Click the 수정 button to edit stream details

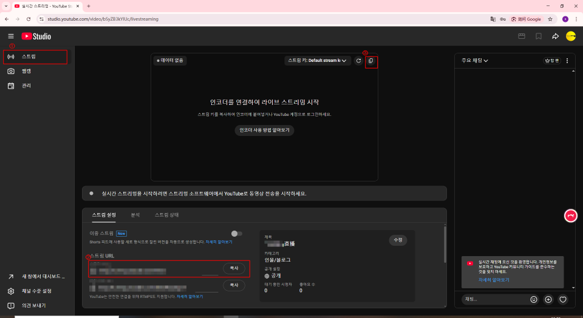tap(398, 240)
